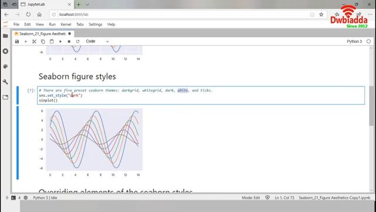Open the Open Tabs sidebar icon
The height and width of the screenshot is (212, 376).
pos(5,97)
